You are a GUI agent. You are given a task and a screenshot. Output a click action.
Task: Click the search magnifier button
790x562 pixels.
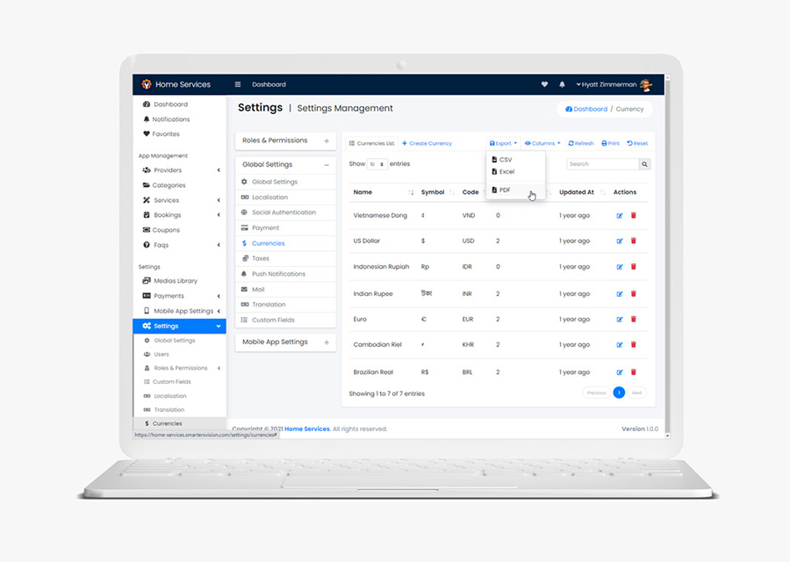[644, 164]
